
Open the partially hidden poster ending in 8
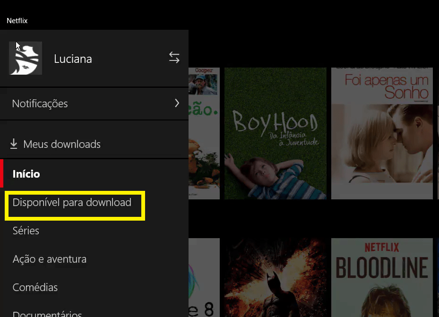[x=204, y=277]
